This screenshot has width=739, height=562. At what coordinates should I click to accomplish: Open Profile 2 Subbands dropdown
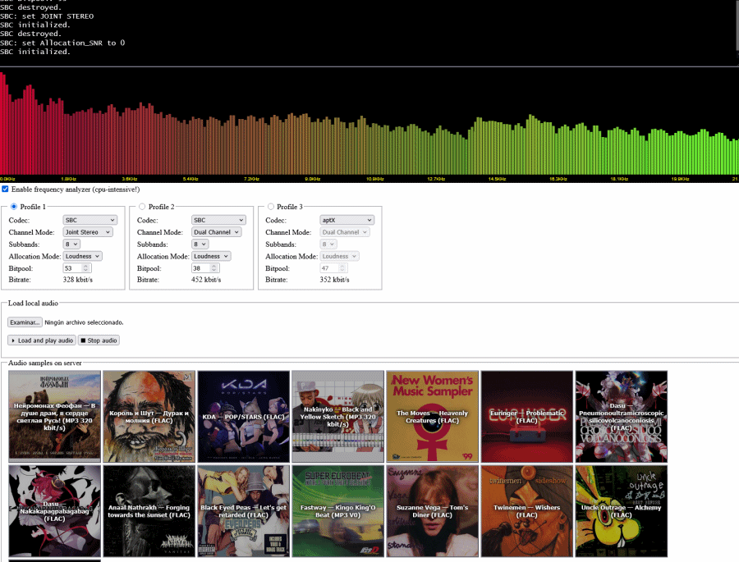coord(200,244)
